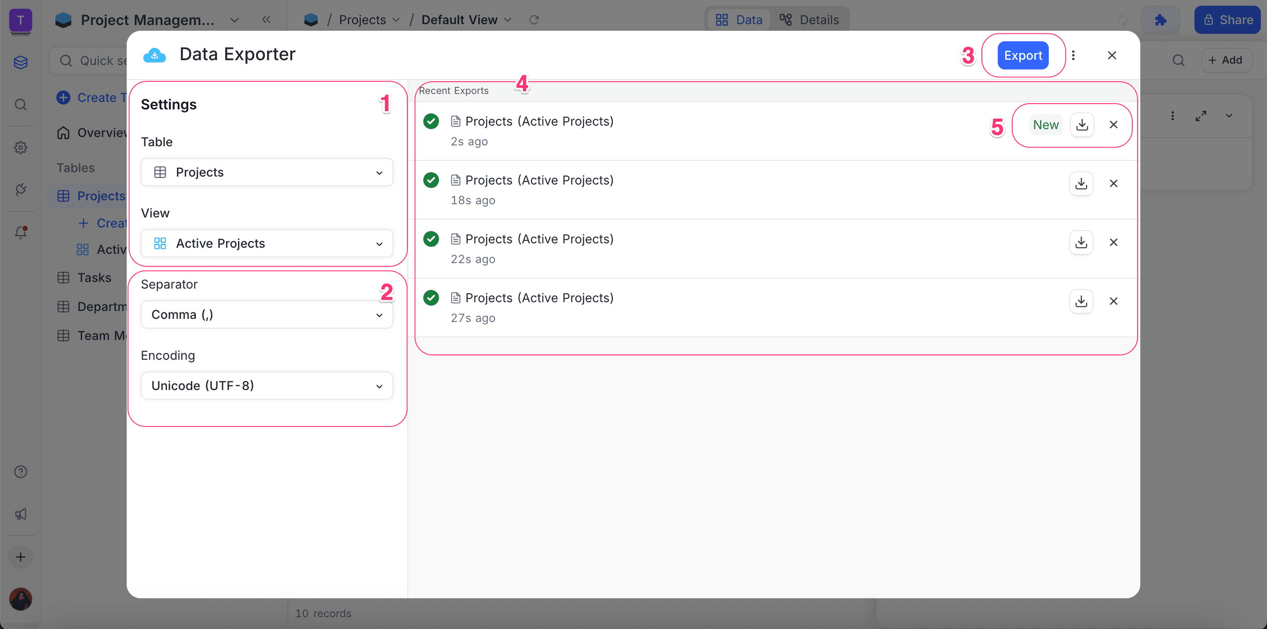Click the first Projects (Active Projects) export entry
Screen dimensions: 1267x629
click(x=539, y=121)
